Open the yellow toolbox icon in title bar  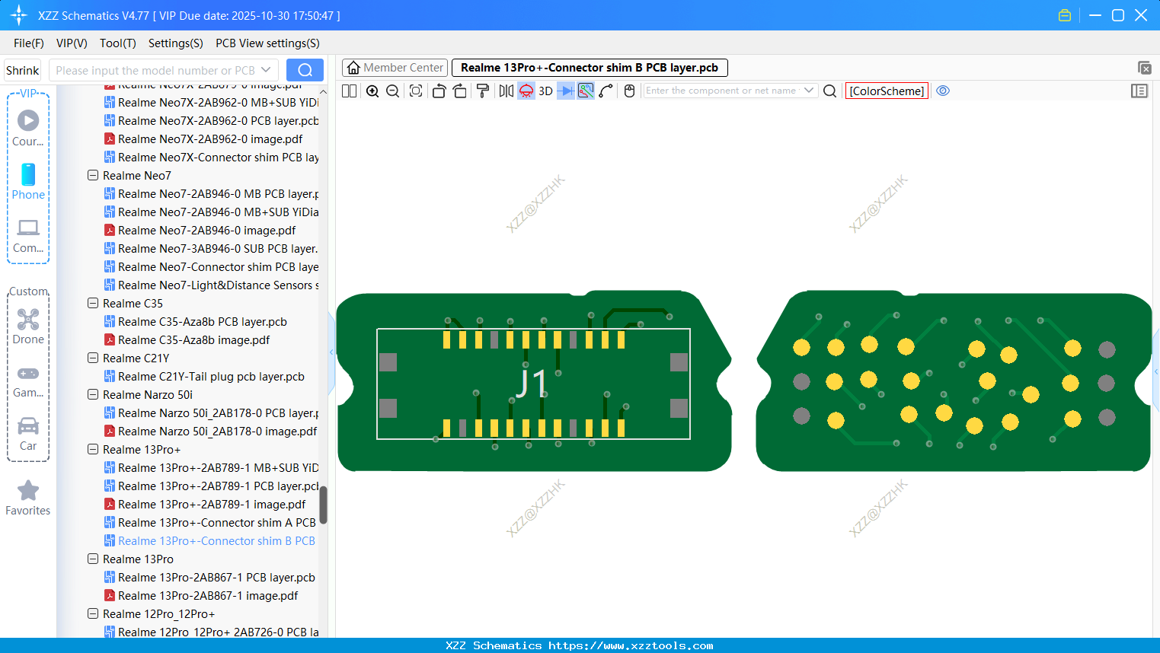pos(1065,15)
